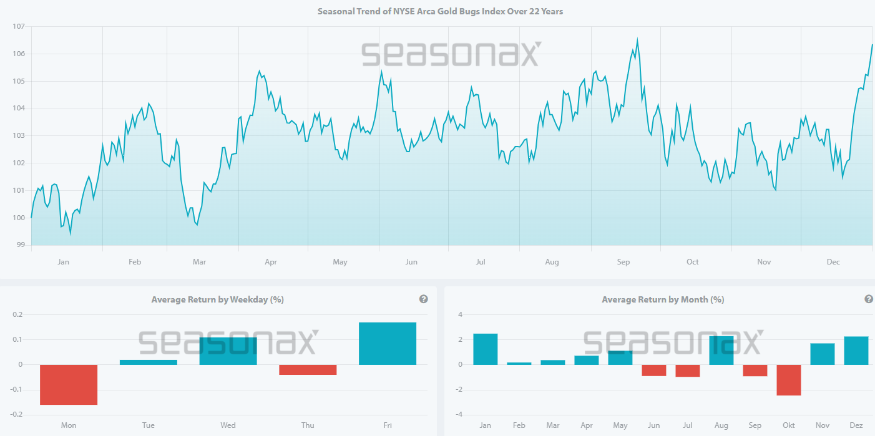Click the Jan label under the seasonal chart

63,262
